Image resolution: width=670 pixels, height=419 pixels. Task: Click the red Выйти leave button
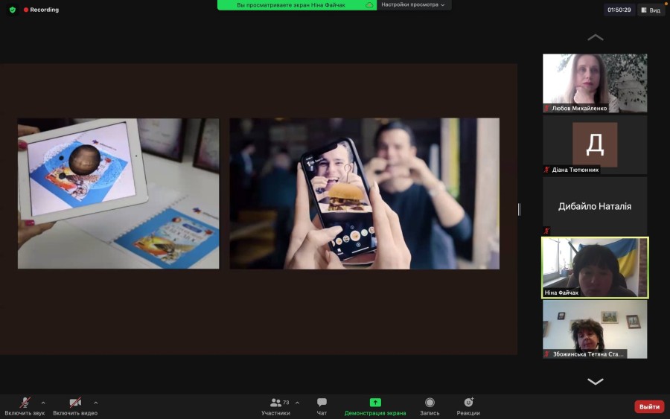(649, 406)
